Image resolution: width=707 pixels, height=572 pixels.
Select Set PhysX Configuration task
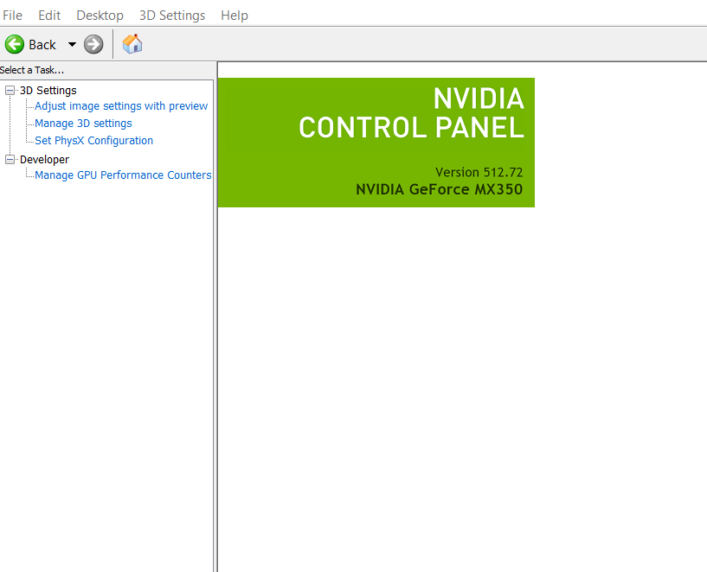coord(93,141)
